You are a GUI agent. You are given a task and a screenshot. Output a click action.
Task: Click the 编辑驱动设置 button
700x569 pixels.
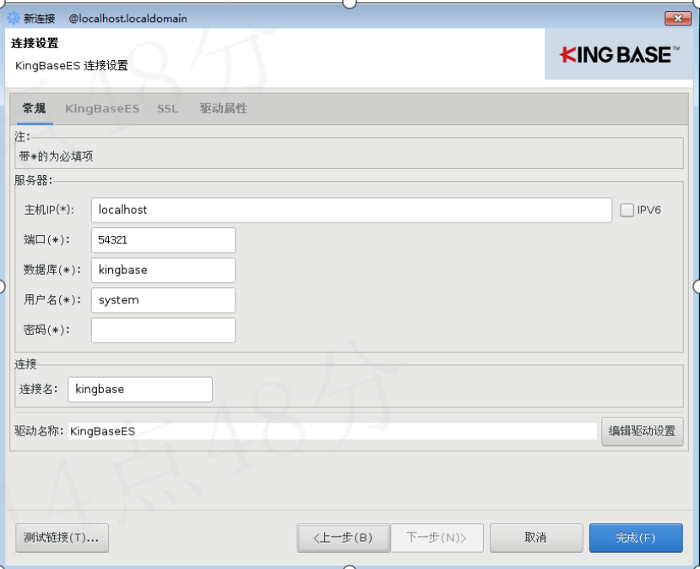(642, 431)
